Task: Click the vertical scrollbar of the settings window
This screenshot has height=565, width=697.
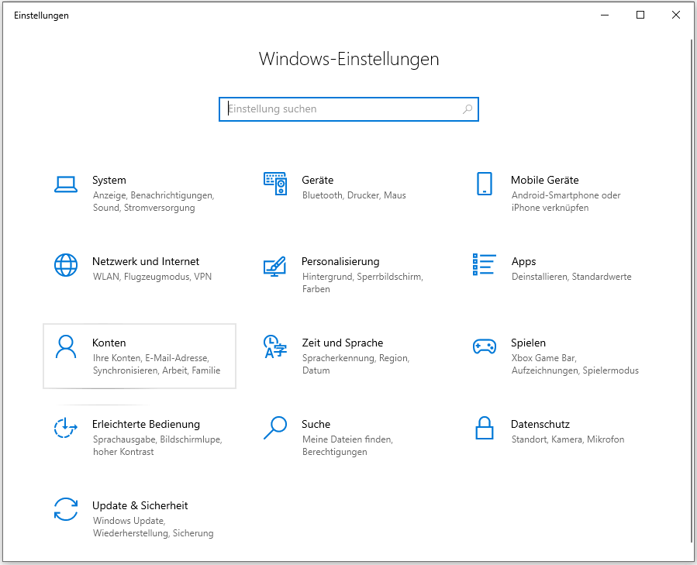Action: pos(692,291)
